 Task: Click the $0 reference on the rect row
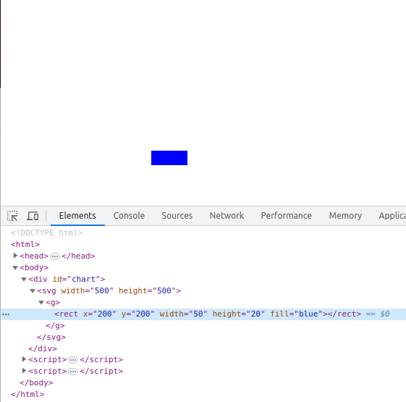tap(385, 314)
